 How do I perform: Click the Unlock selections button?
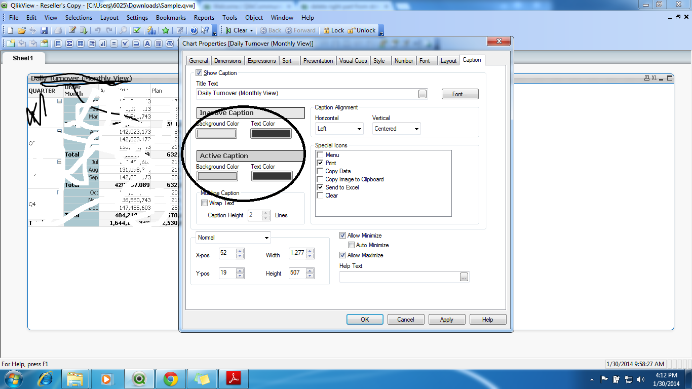[x=362, y=30]
